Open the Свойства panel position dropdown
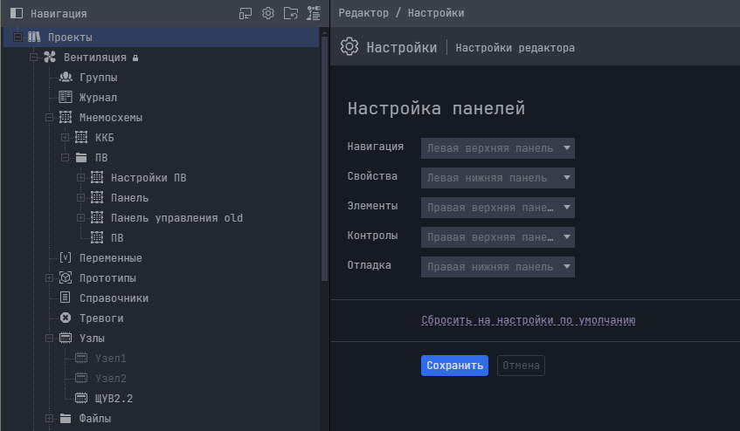This screenshot has height=431, width=740. pos(497,178)
